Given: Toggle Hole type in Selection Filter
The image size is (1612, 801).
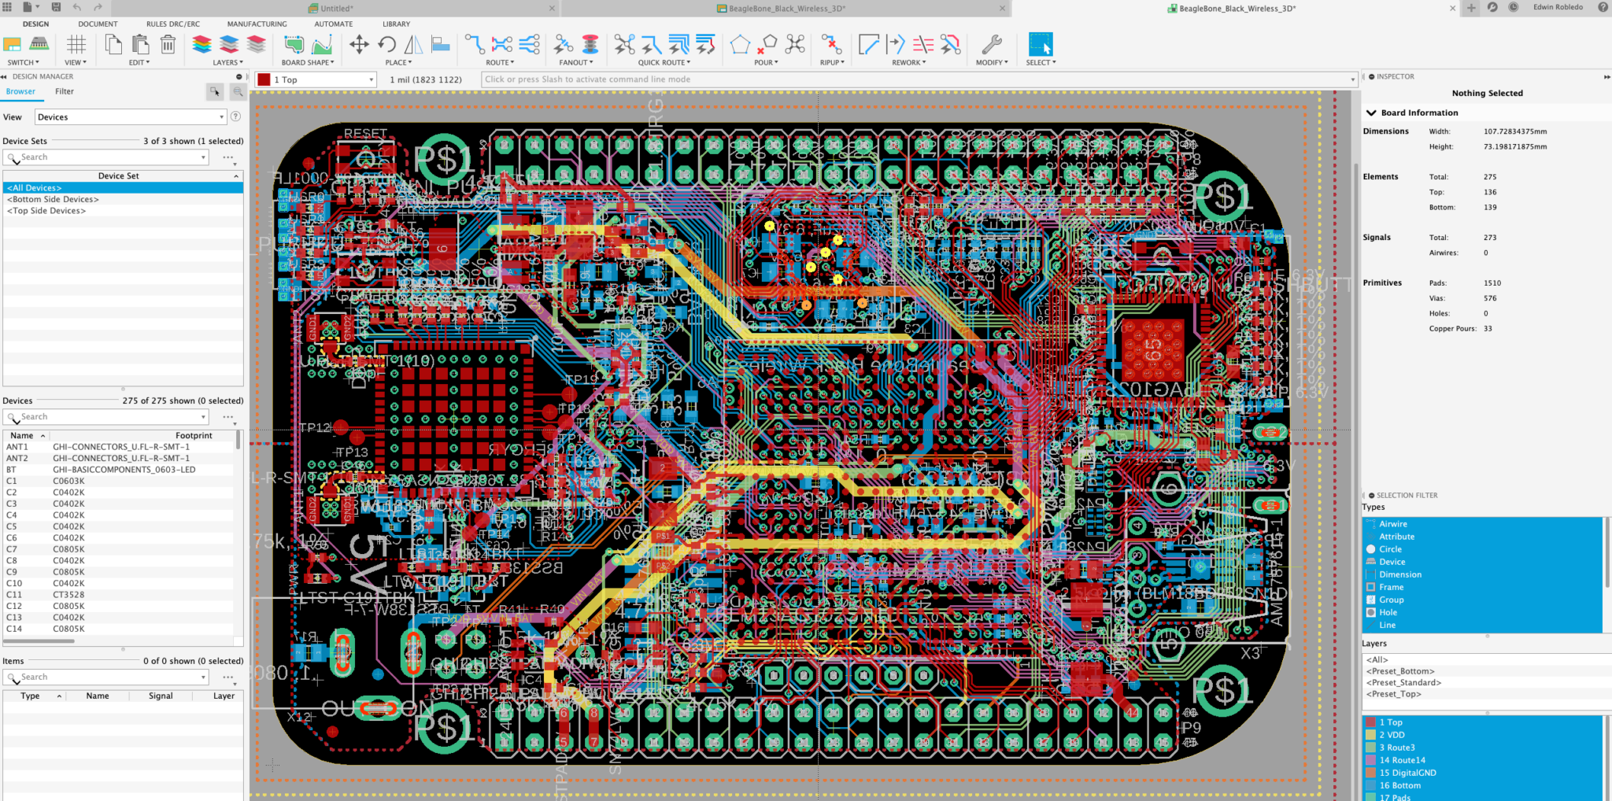Looking at the screenshot, I should coord(1388,612).
